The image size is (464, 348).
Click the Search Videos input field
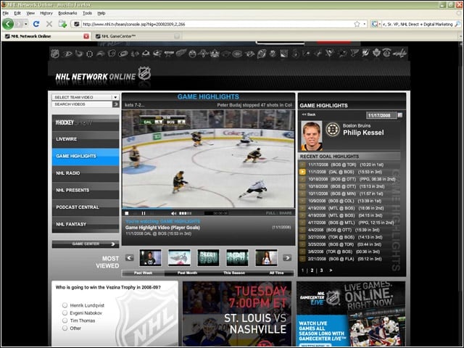click(82, 104)
